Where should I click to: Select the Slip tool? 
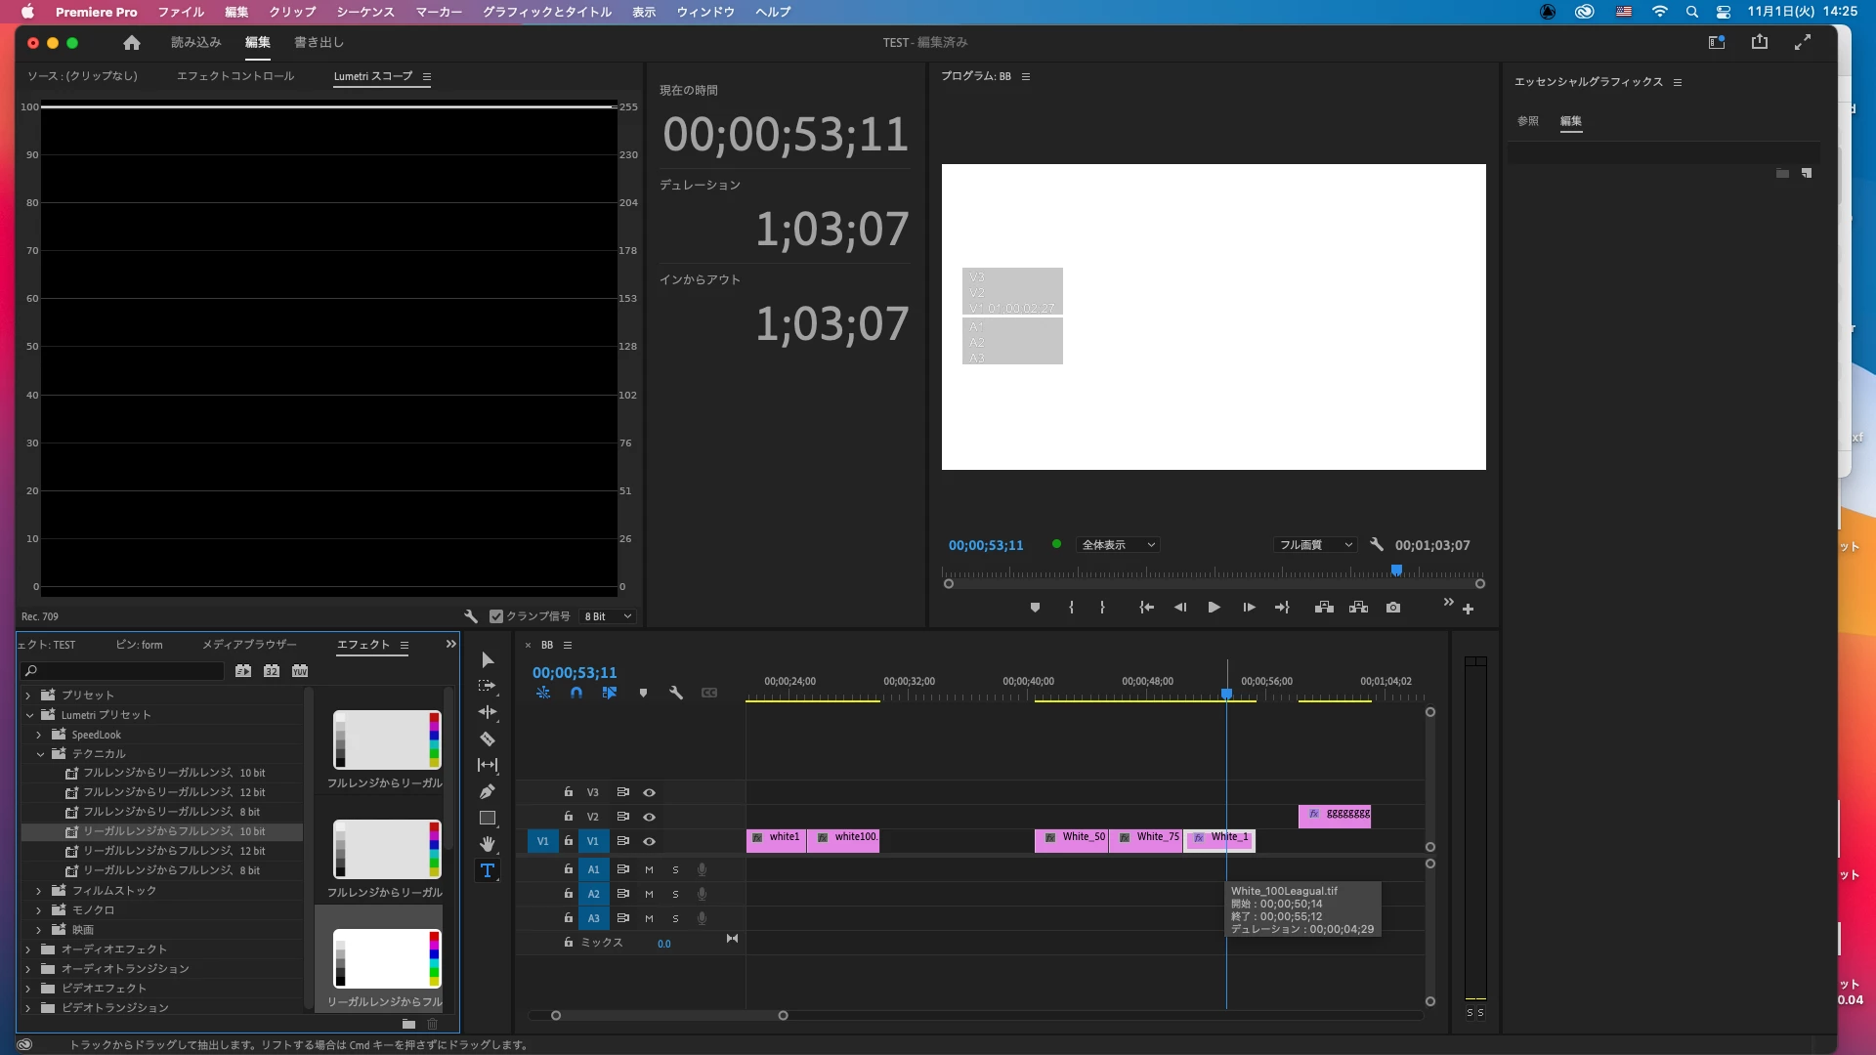coord(488,766)
